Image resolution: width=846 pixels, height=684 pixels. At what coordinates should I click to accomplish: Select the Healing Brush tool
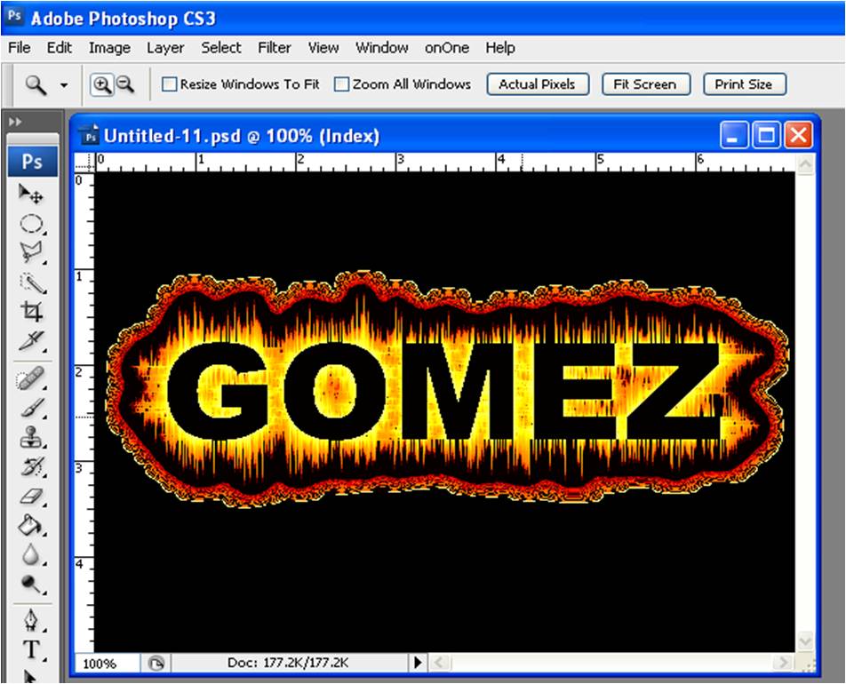tap(31, 378)
